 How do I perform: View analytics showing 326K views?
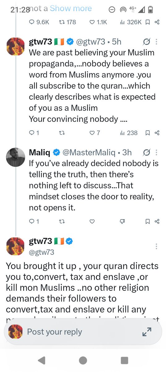pos(130,22)
